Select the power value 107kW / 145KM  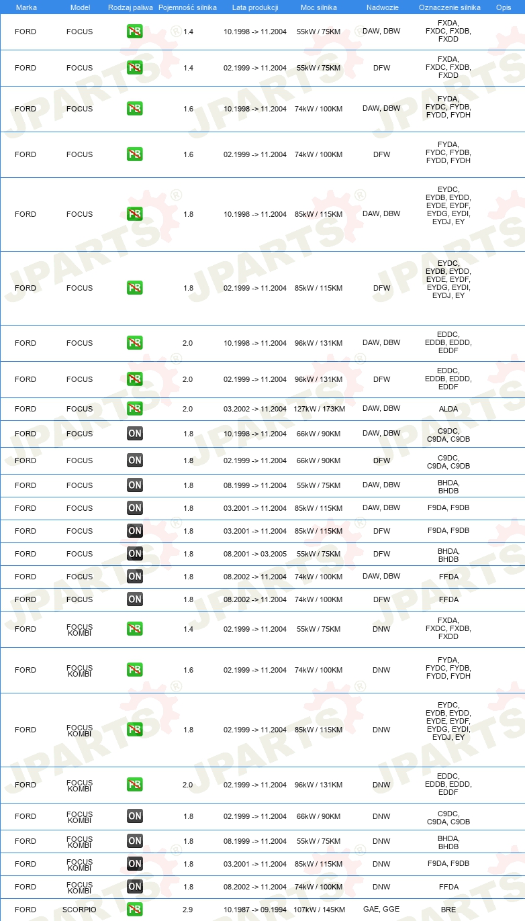click(x=319, y=910)
